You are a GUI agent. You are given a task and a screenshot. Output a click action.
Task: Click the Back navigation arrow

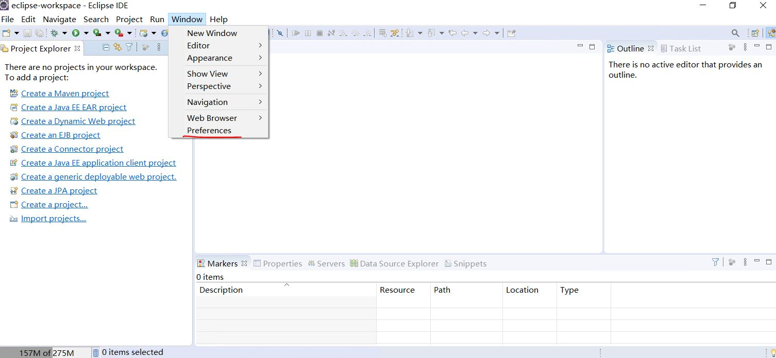click(464, 33)
